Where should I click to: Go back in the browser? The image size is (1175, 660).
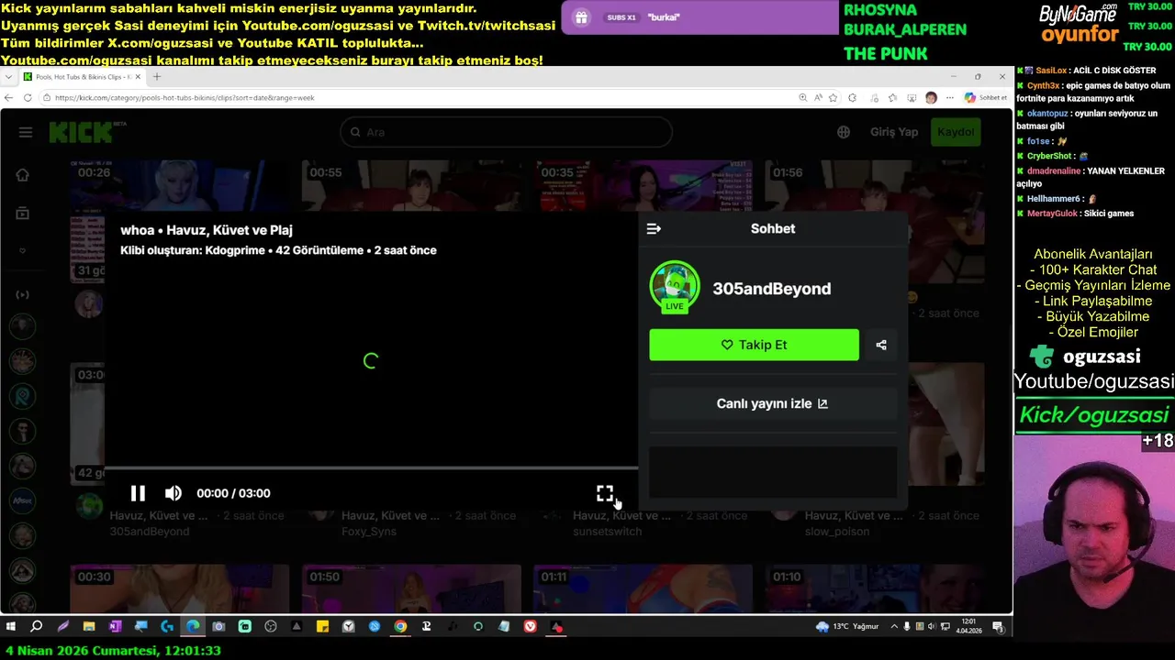tap(9, 97)
